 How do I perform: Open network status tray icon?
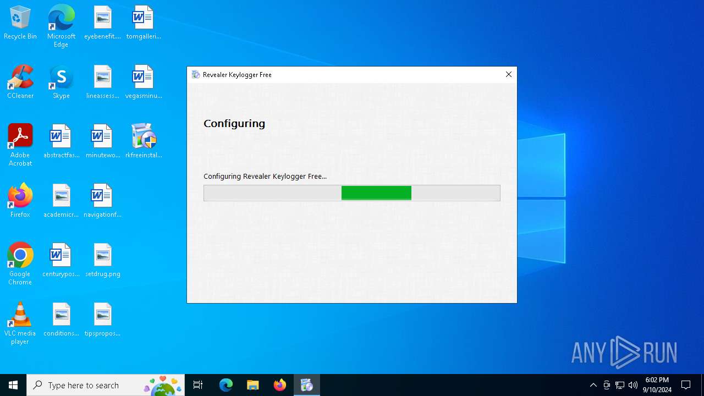click(620, 385)
